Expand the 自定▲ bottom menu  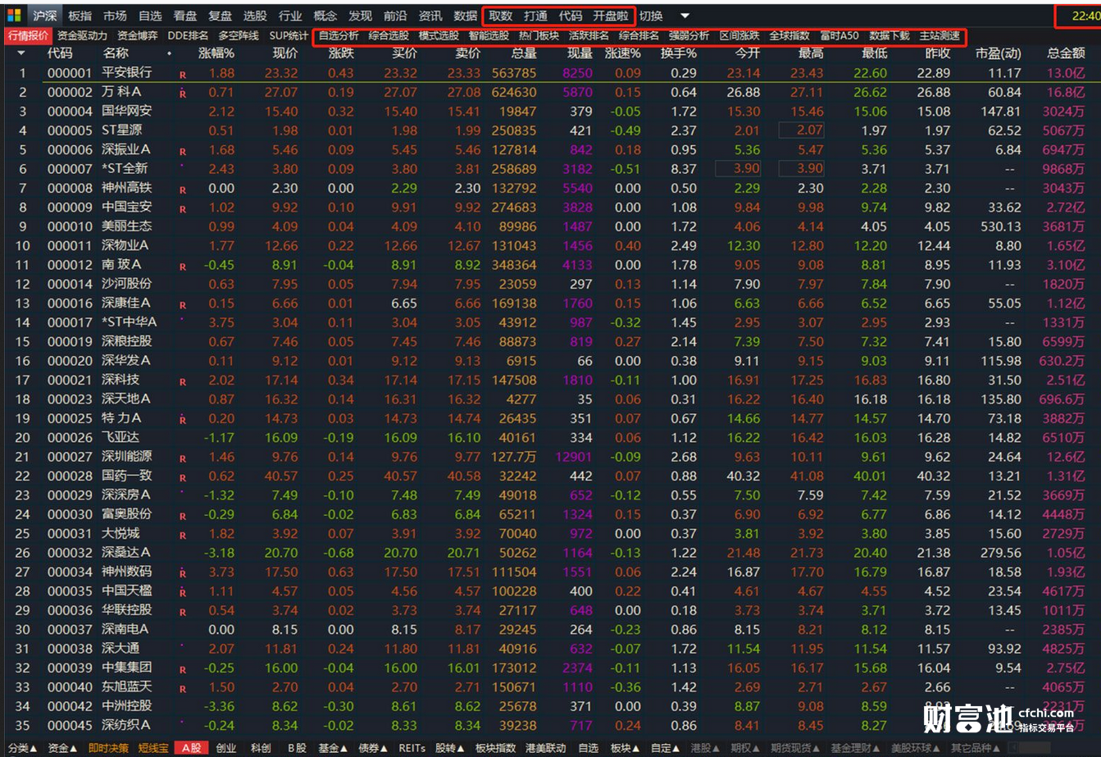pyautogui.click(x=665, y=748)
